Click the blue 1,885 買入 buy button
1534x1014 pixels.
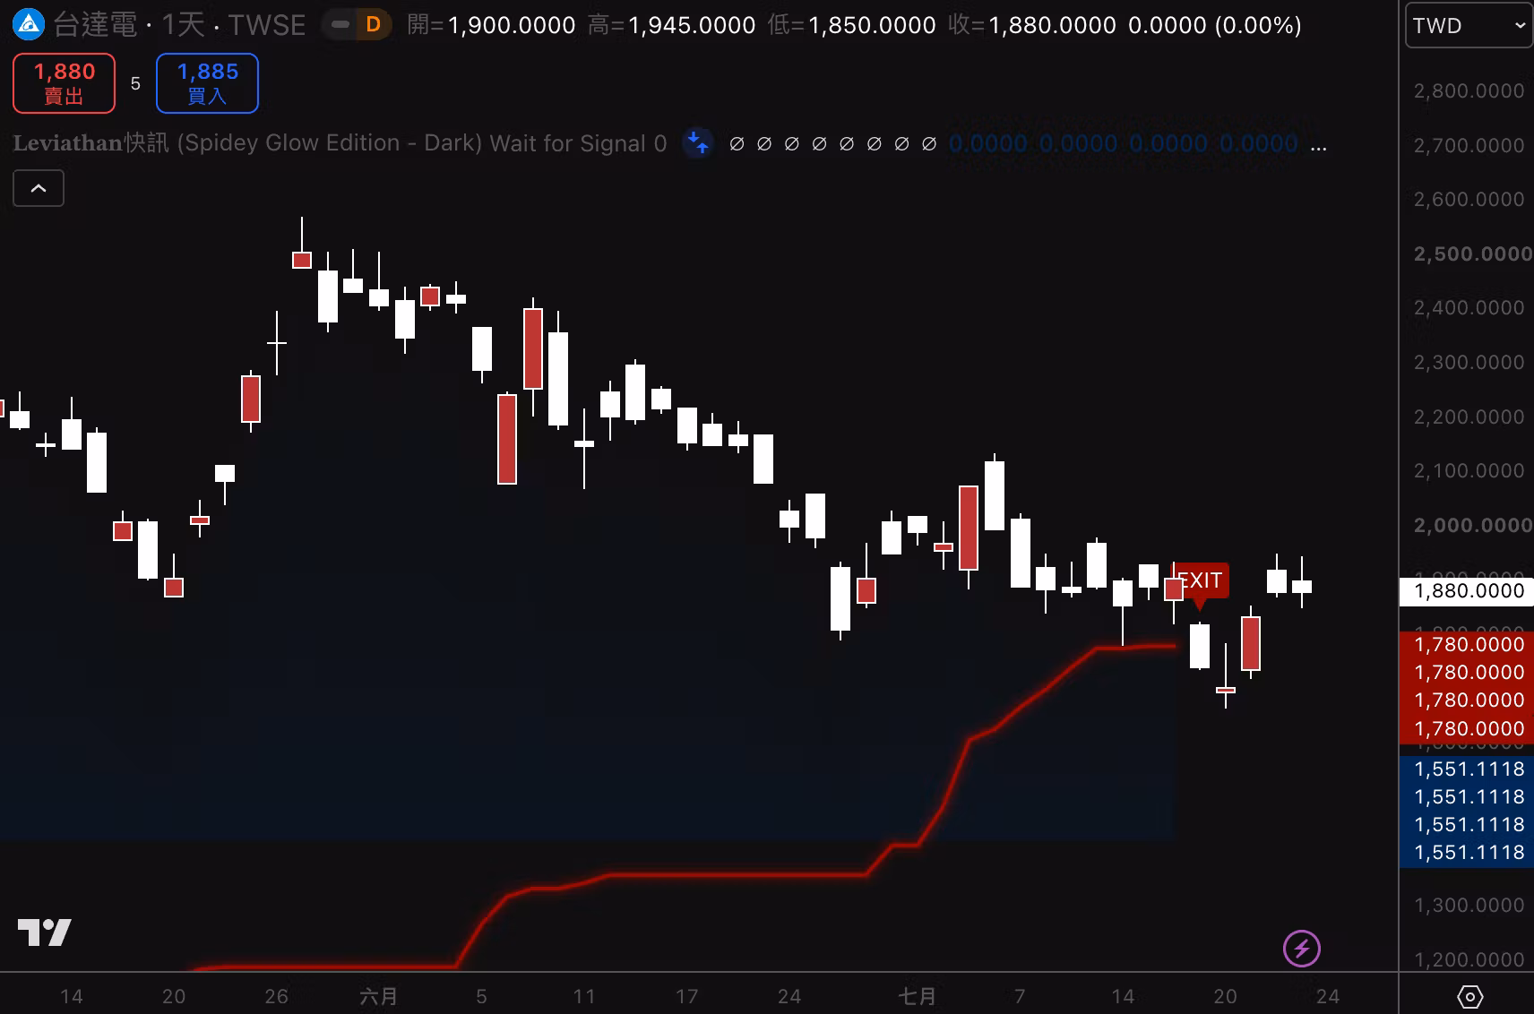(207, 83)
